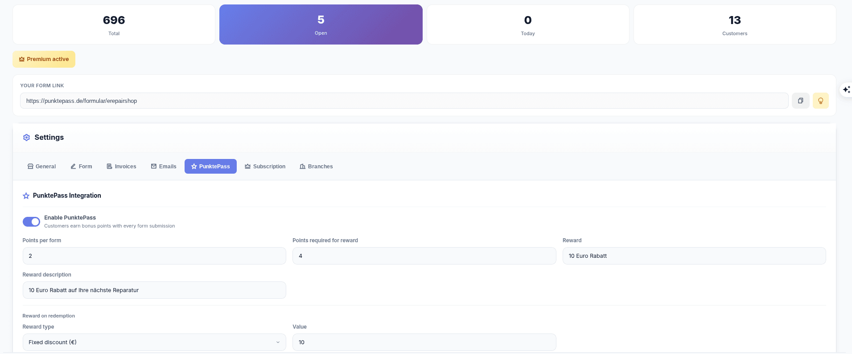Click the Settings gear icon
The image size is (852, 354).
26,138
